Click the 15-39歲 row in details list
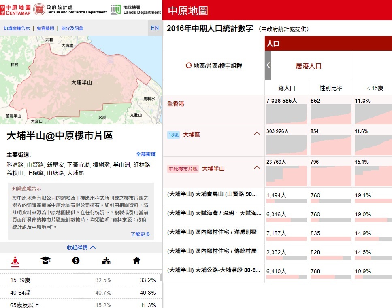The image size is (392, 308). [81, 280]
